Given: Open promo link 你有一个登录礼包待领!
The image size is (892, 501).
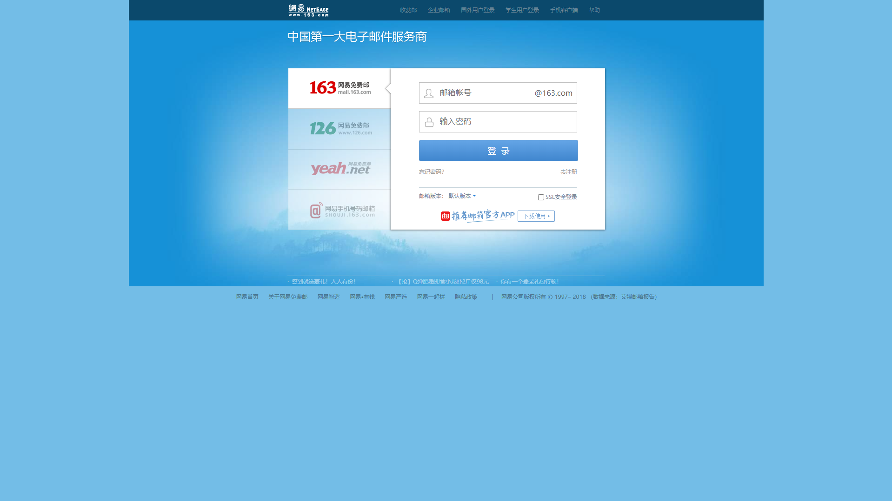Looking at the screenshot, I should [529, 282].
